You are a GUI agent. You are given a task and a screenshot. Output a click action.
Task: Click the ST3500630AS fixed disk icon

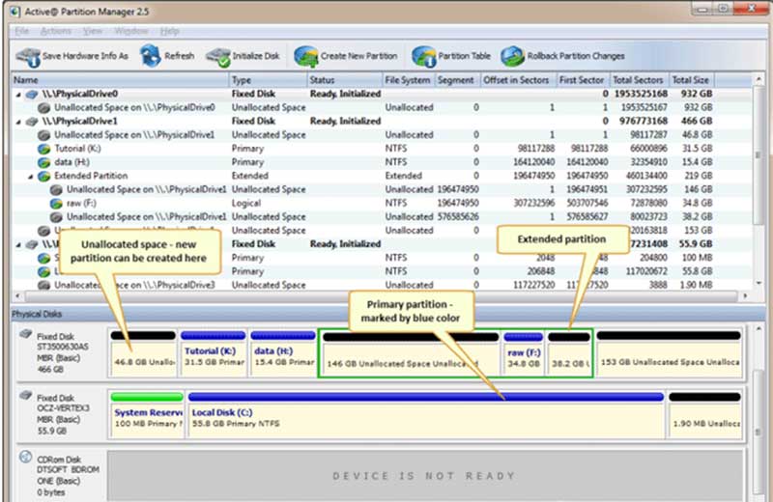26,334
